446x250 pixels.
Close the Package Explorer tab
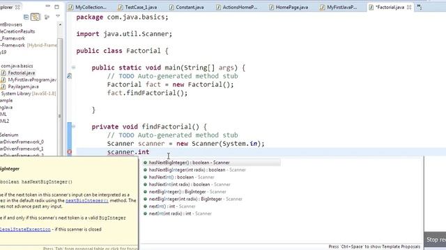point(17,8)
